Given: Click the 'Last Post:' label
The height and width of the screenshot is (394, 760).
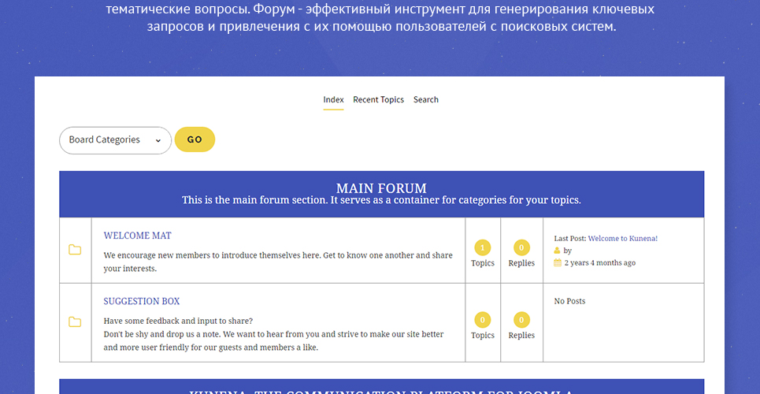Looking at the screenshot, I should point(570,239).
